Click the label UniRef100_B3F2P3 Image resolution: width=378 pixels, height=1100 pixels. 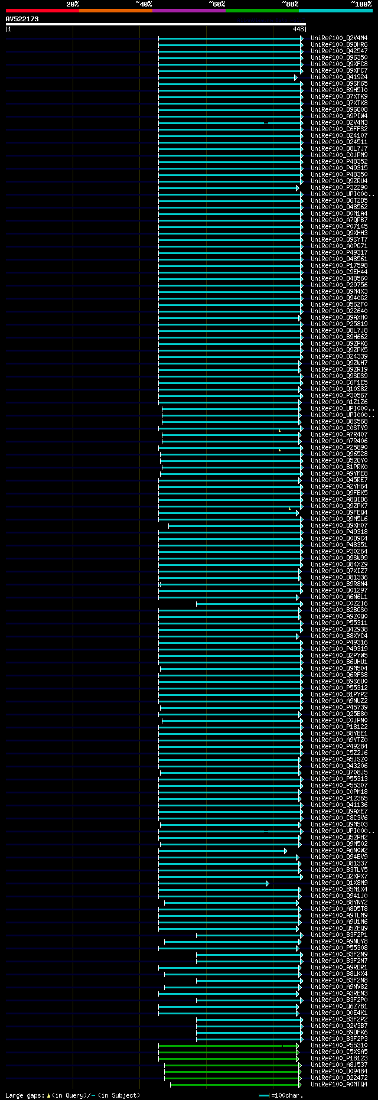(x=339, y=1039)
